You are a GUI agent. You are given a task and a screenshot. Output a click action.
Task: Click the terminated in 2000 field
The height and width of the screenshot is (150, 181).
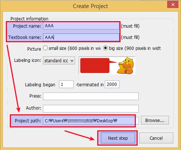pos(112,84)
